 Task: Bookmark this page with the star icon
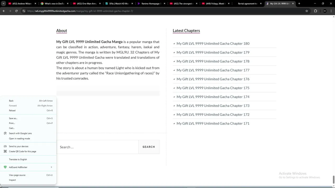pyautogui.click(x=307, y=11)
